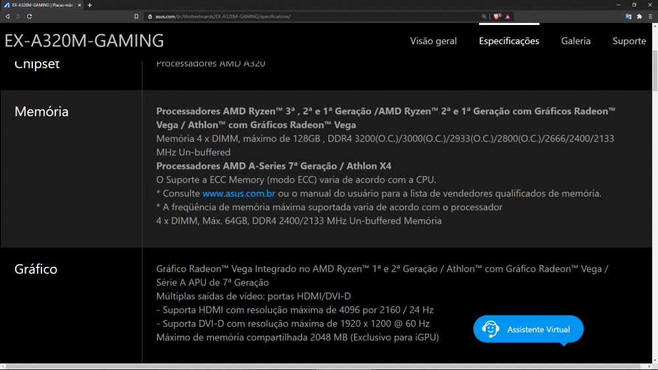Open a new browser tab
The height and width of the screenshot is (370, 658).
[89, 5]
